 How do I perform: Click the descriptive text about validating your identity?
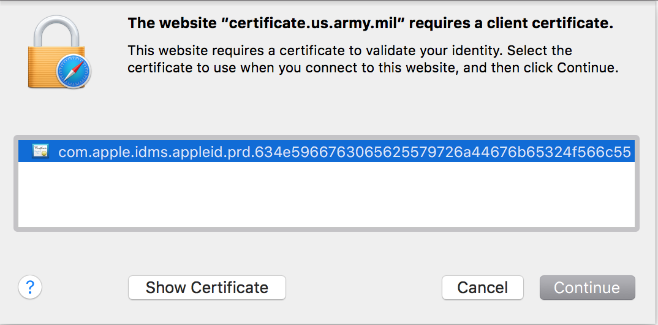(x=349, y=50)
